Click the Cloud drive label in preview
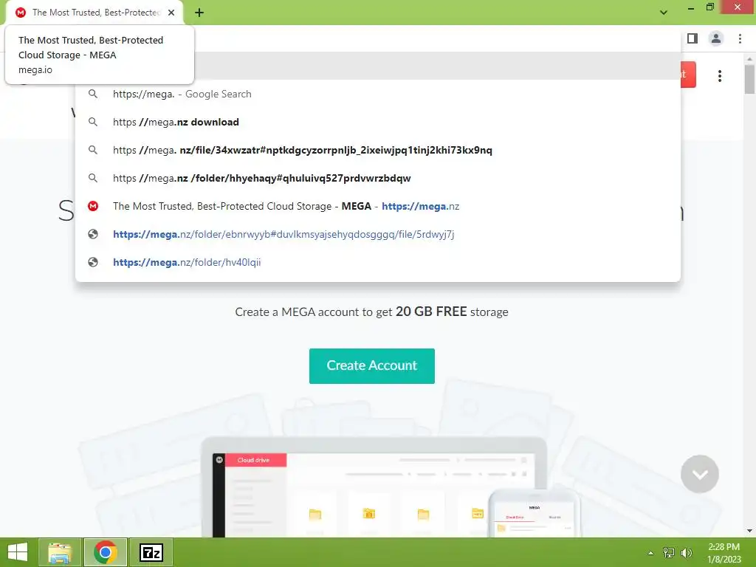The image size is (756, 567). (x=253, y=460)
